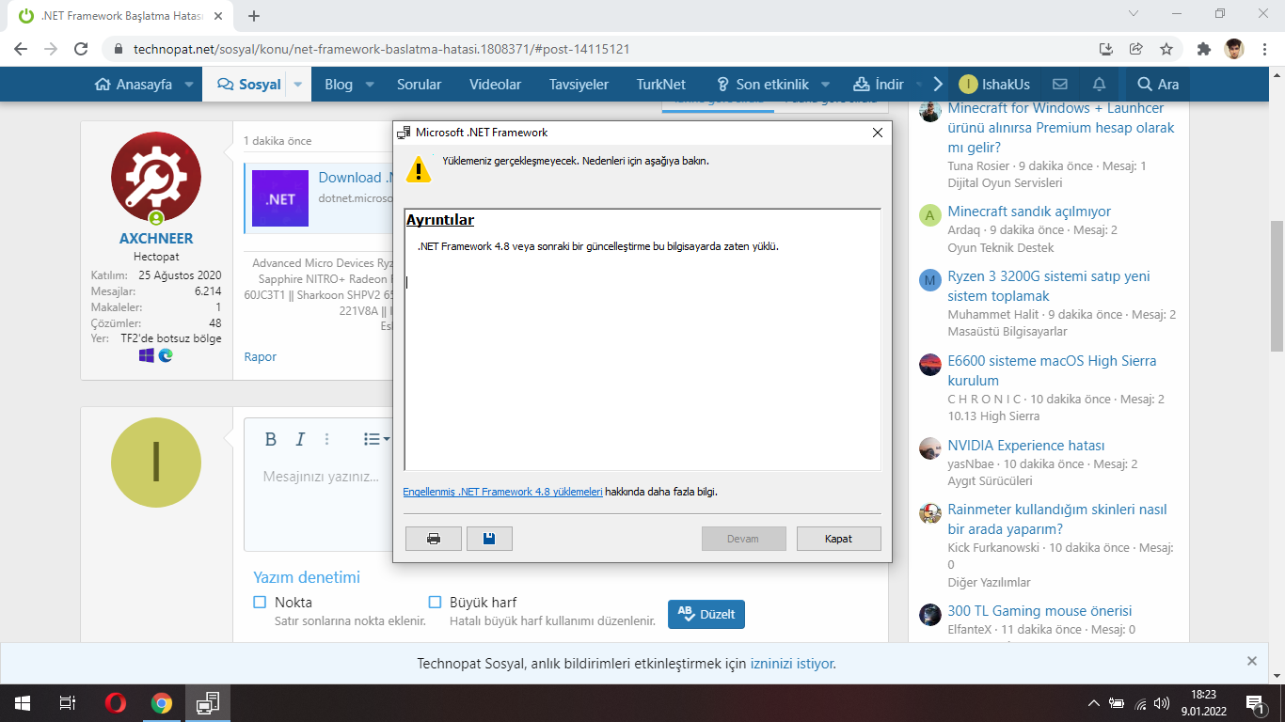Open the list dropdown in the reply editor
The width and height of the screenshot is (1285, 722).
[377, 439]
